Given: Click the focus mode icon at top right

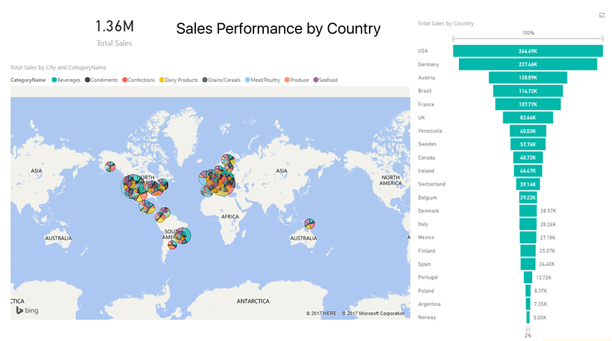Looking at the screenshot, I should 602,15.
